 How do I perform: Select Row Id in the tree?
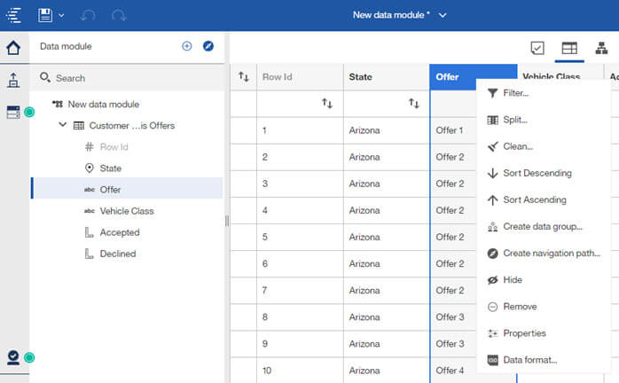tap(114, 147)
